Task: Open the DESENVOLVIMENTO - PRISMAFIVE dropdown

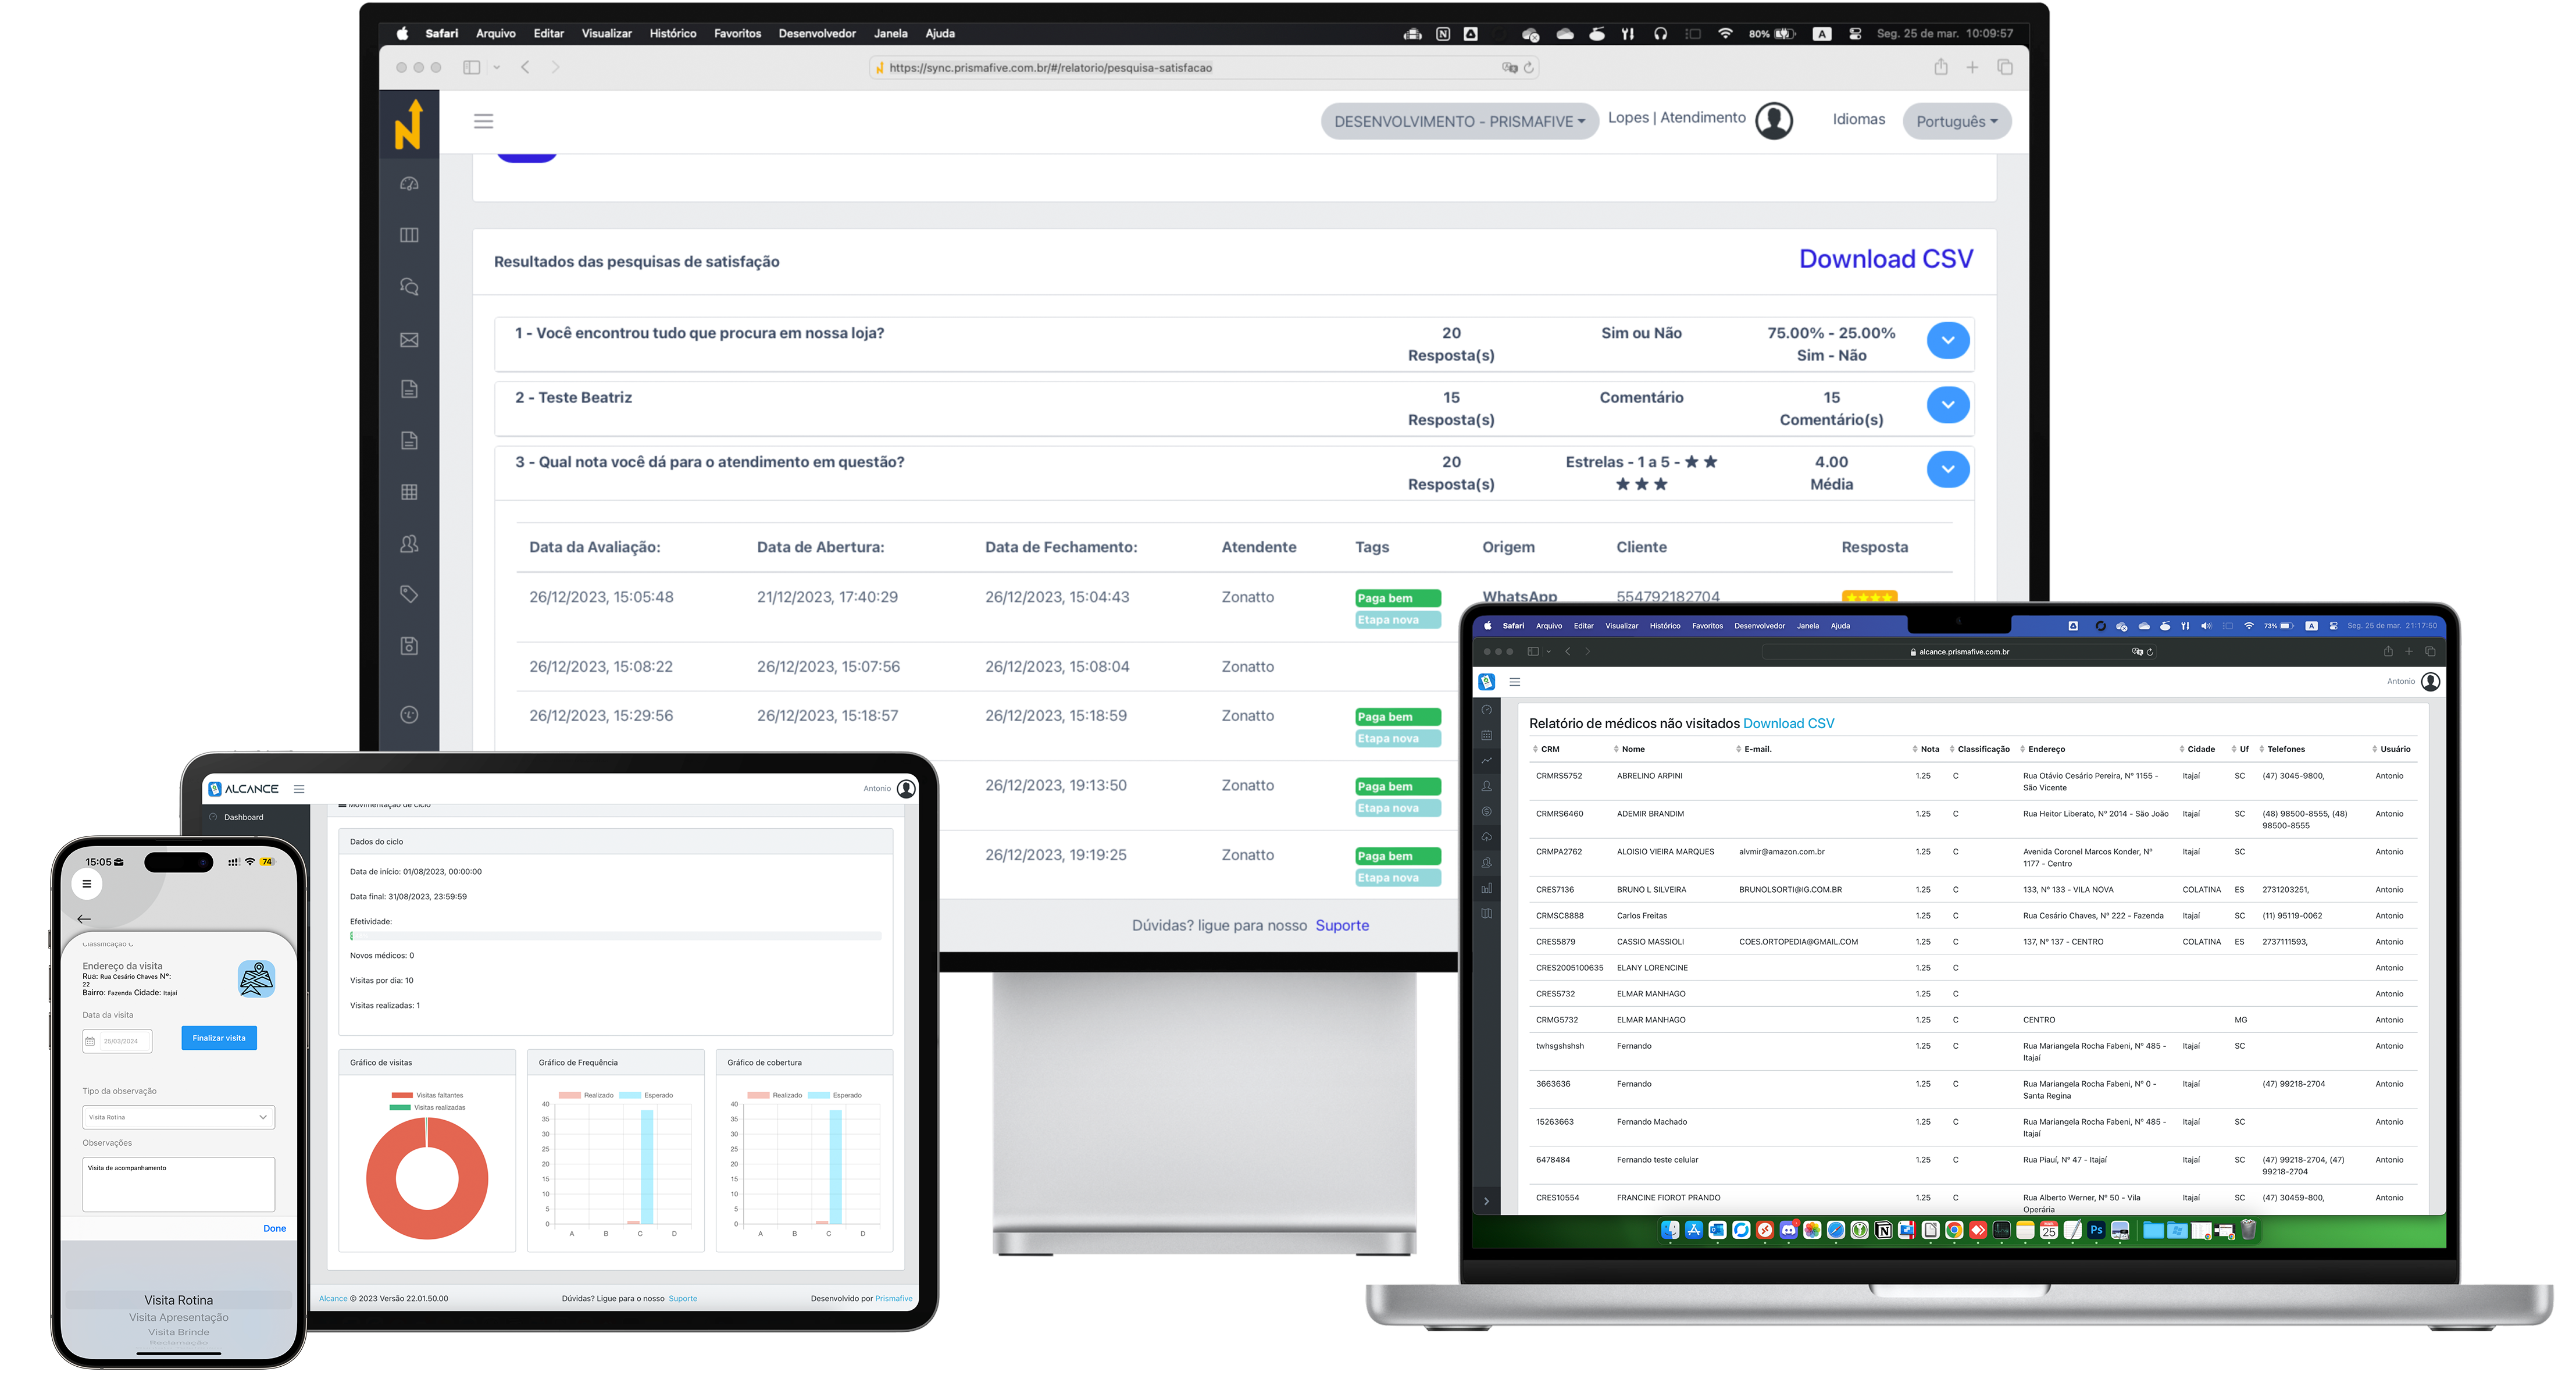Action: 1459,121
